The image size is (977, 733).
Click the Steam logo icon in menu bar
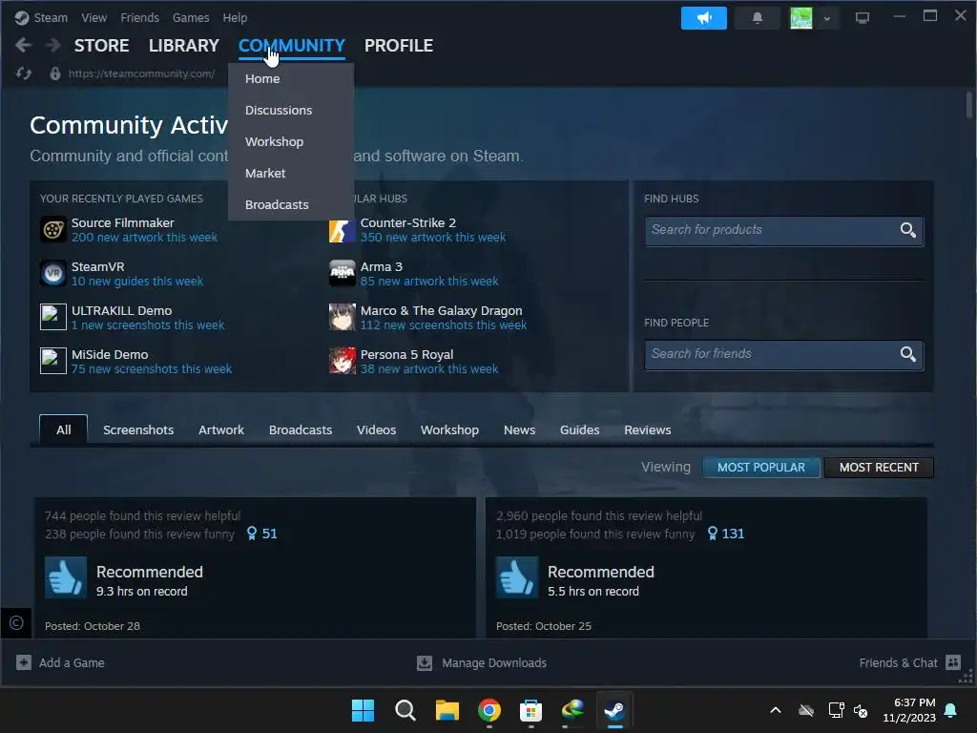[x=22, y=17]
